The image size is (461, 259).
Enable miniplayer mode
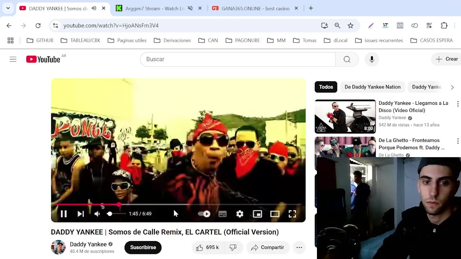pos(258,214)
